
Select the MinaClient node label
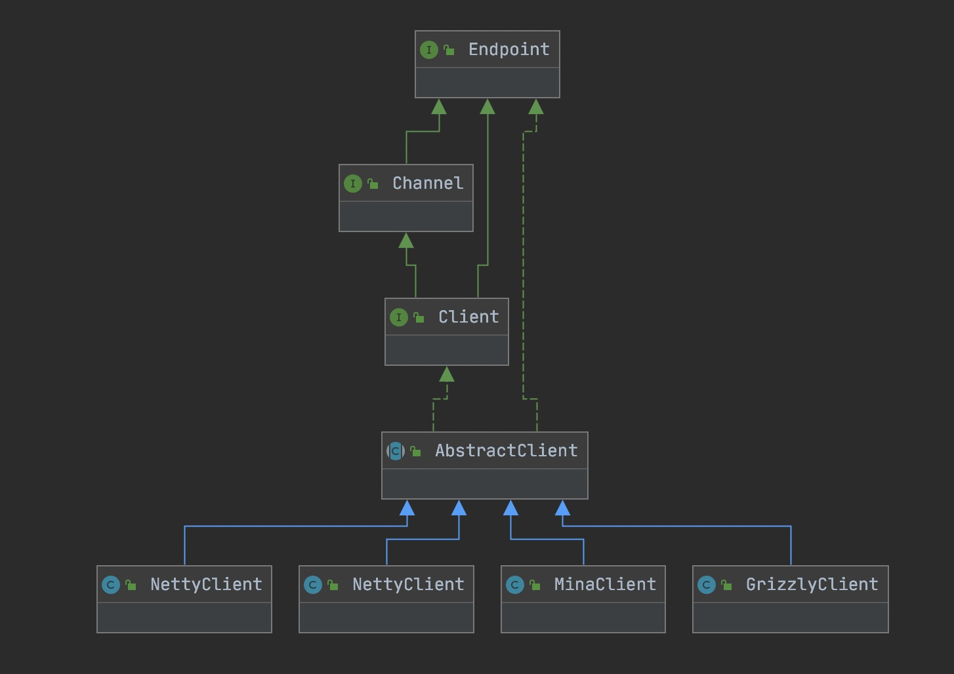pos(604,585)
